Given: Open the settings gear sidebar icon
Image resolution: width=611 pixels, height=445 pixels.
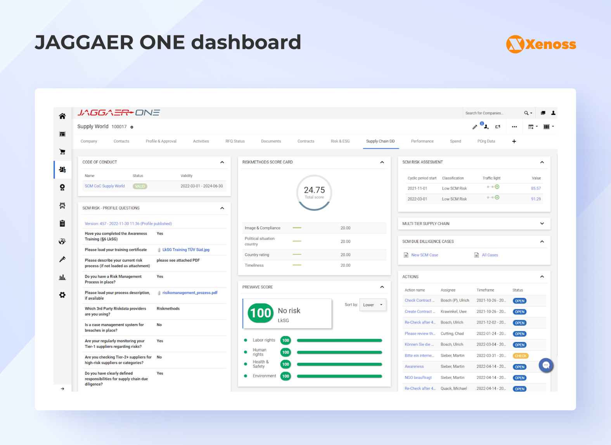Looking at the screenshot, I should tap(62, 295).
